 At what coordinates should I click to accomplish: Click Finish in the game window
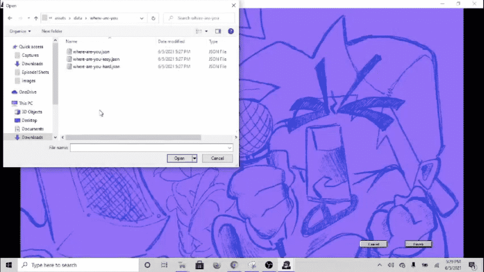point(419,244)
